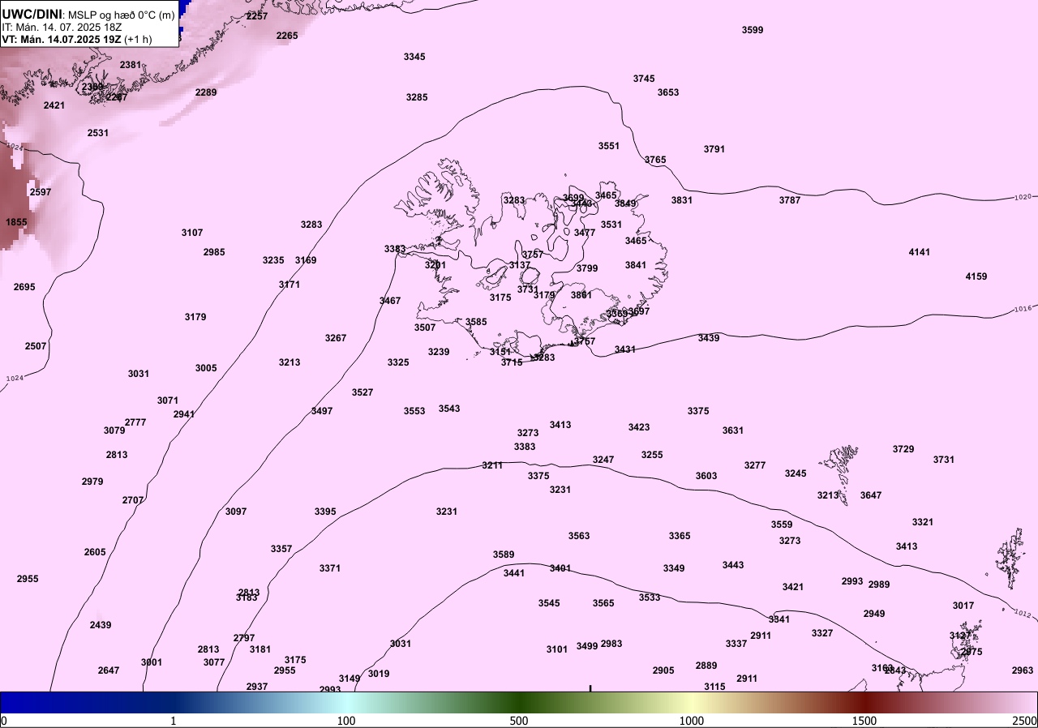The width and height of the screenshot is (1038, 728).
Task: Click the 3551 value
Action: click(609, 146)
